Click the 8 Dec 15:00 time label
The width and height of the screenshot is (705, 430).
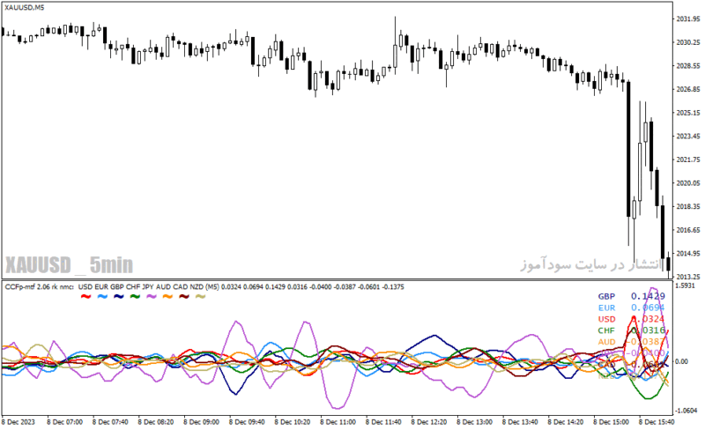click(x=611, y=422)
